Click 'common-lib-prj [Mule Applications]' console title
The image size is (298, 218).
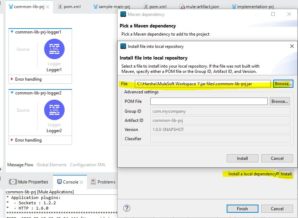[40, 192]
